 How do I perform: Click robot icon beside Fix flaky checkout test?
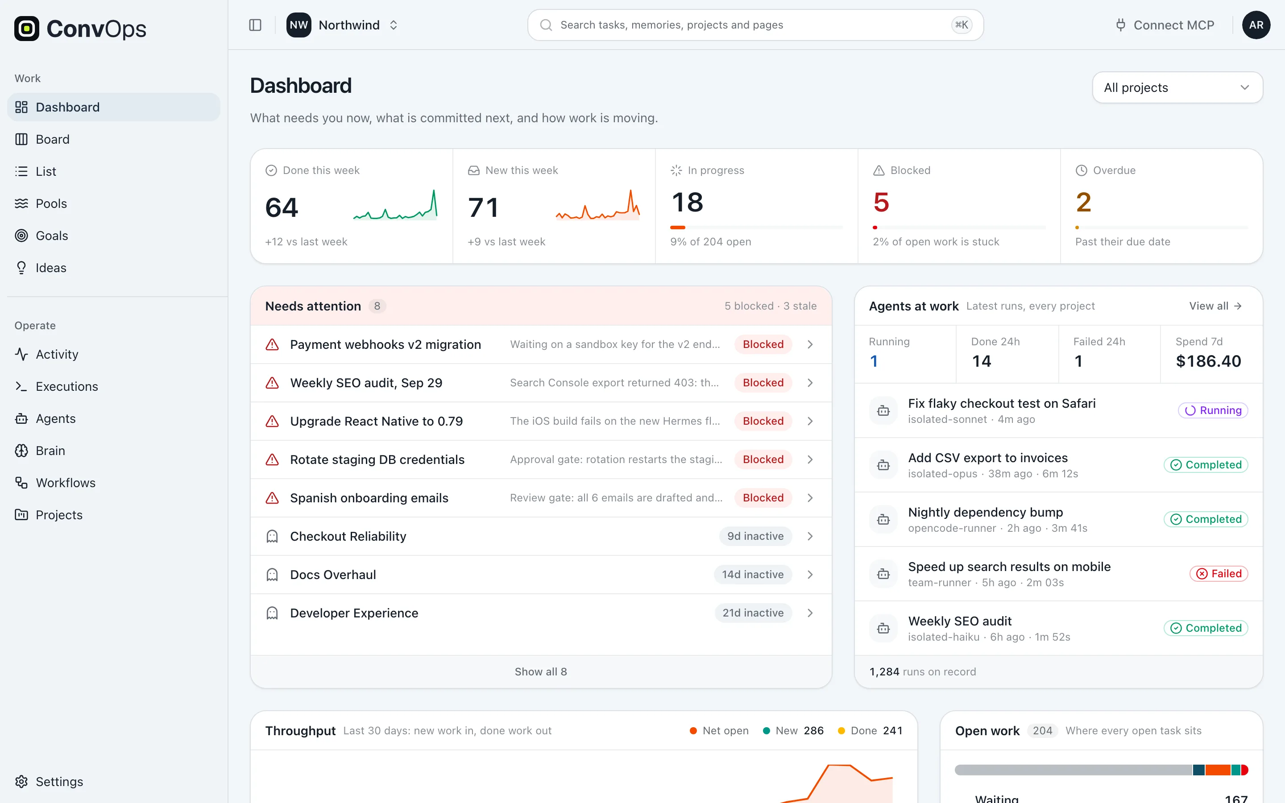(x=883, y=410)
